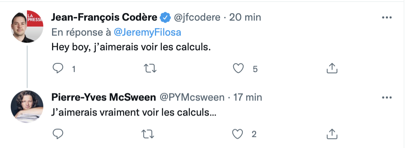Share Pierre-Yves McSween's tweet

coord(332,134)
